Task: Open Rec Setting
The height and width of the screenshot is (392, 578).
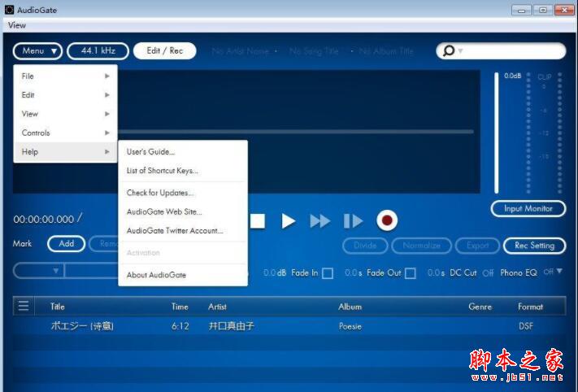Action: coord(534,246)
